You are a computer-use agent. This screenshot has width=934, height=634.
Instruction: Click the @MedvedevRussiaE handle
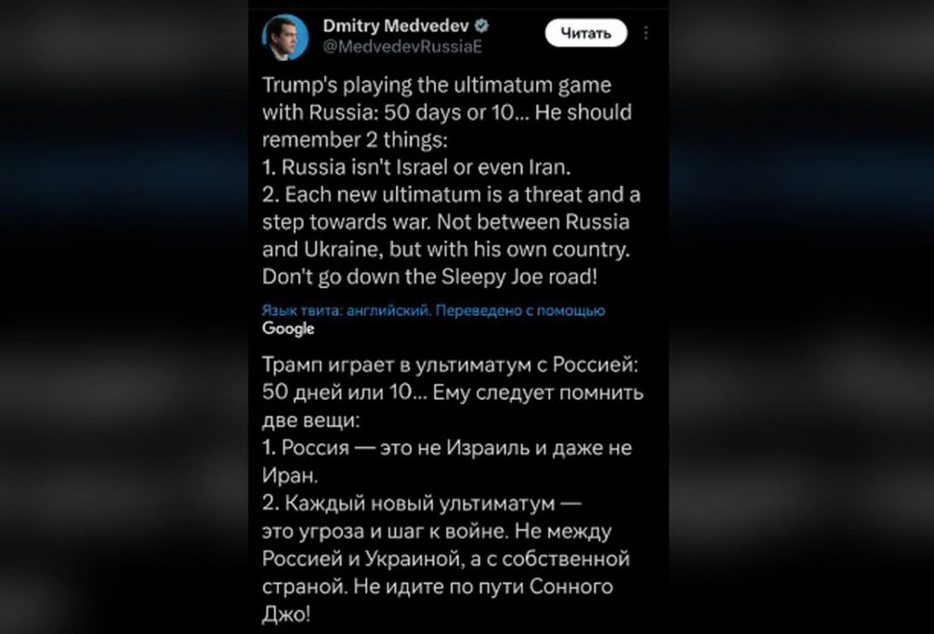[402, 46]
